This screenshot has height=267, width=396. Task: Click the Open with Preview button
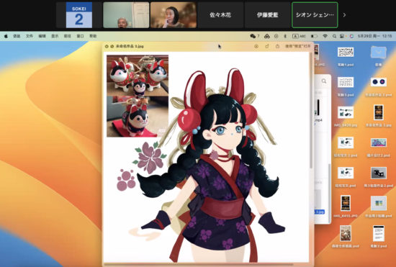pyautogui.click(x=298, y=47)
